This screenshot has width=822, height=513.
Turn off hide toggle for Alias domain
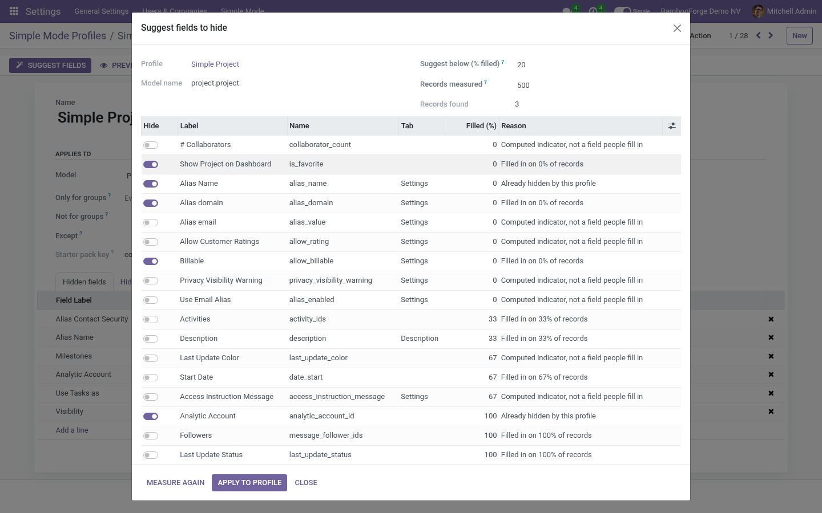pos(151,203)
